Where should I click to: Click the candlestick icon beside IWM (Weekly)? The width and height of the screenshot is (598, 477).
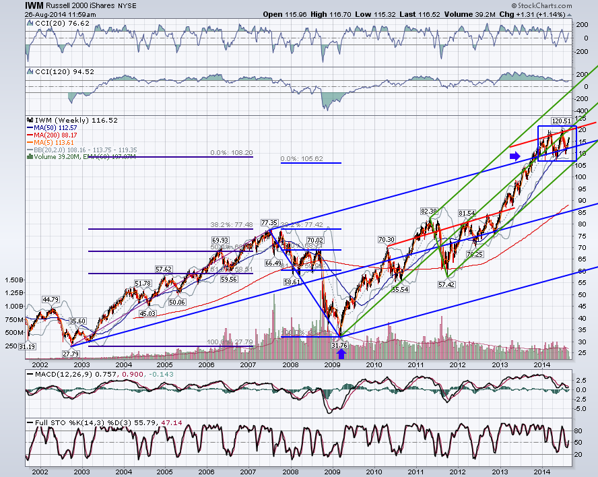[30, 120]
